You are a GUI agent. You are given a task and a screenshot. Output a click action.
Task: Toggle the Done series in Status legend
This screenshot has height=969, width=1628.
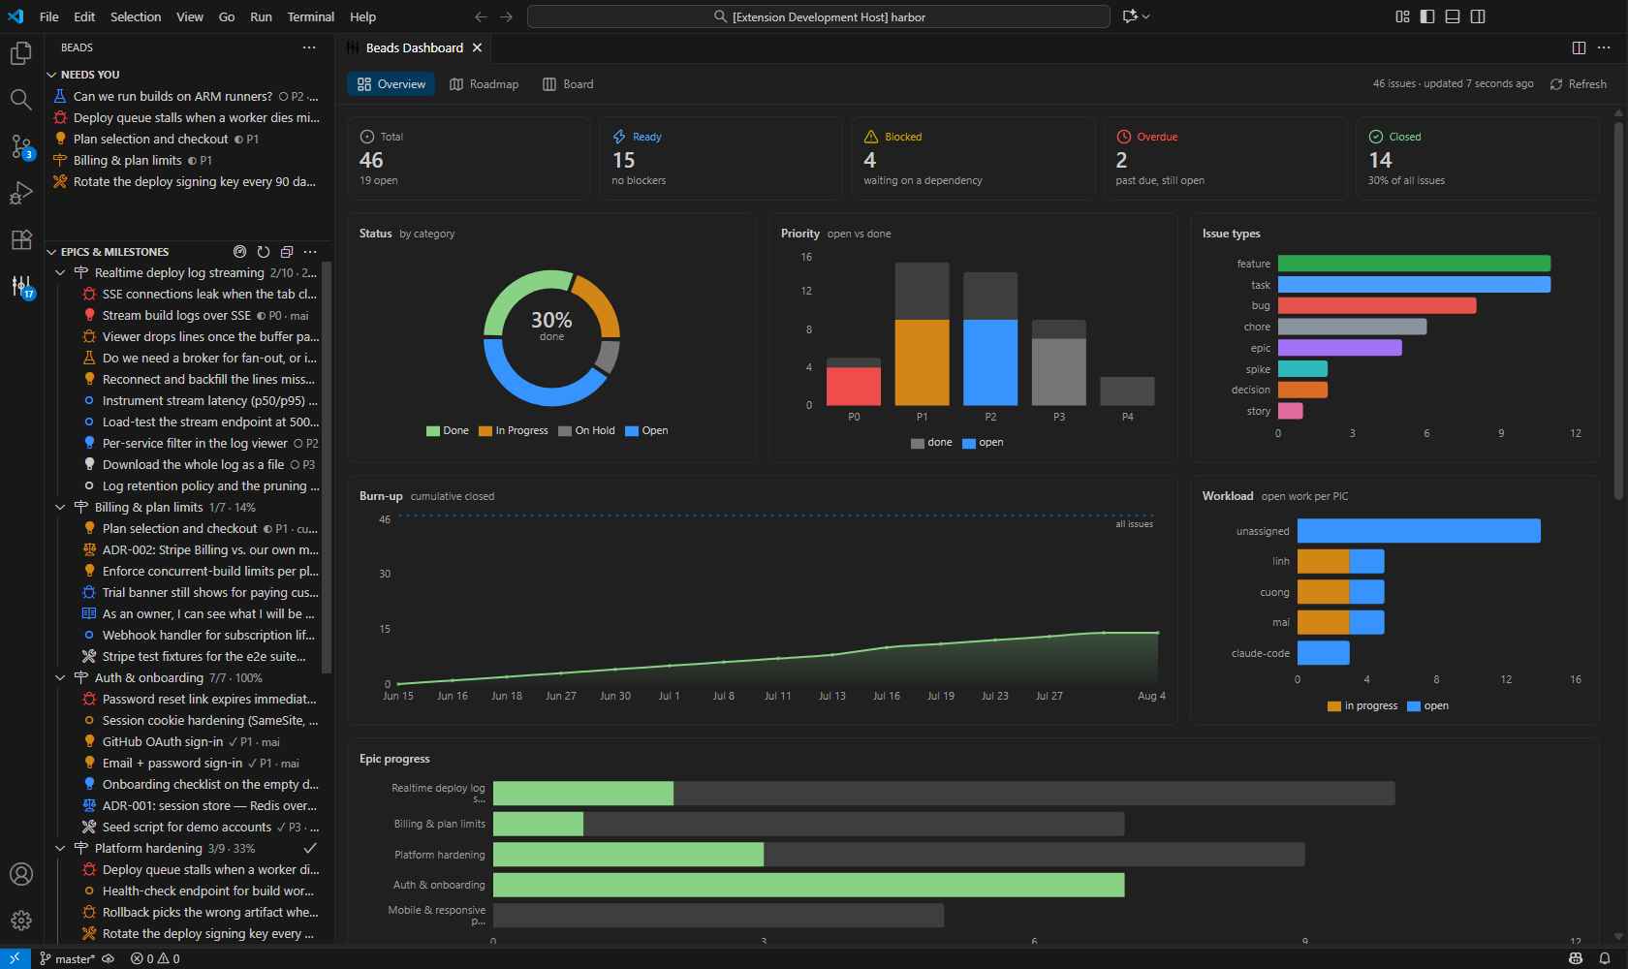(448, 431)
